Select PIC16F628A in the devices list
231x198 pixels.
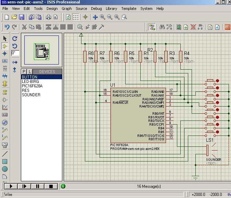[32, 86]
